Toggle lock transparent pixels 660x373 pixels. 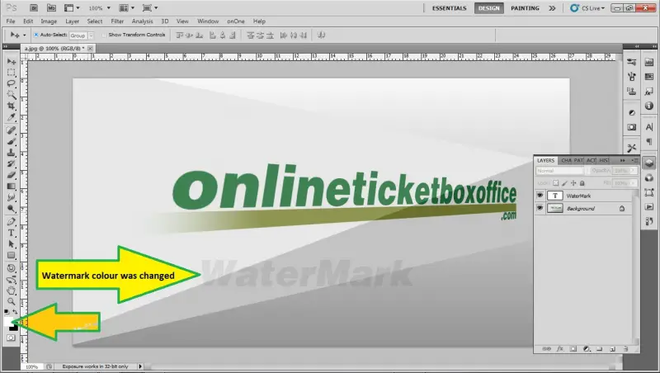point(556,183)
